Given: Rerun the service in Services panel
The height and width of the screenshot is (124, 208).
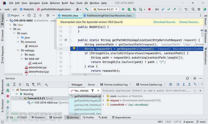Looking at the screenshot, I should coord(8,85).
